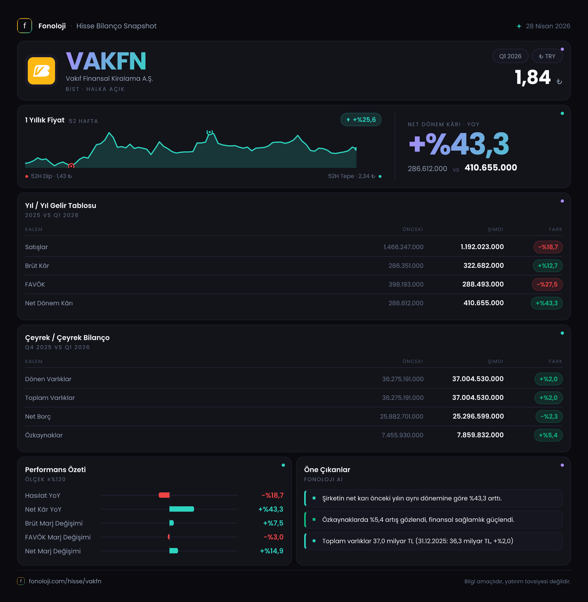Viewport: 588px width, 602px height.
Task: Click the yellow VAKFN company logo
Action: [41, 71]
